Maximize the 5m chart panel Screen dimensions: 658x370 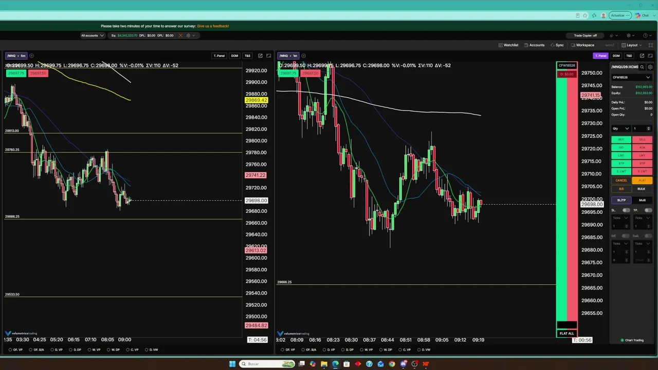click(268, 55)
